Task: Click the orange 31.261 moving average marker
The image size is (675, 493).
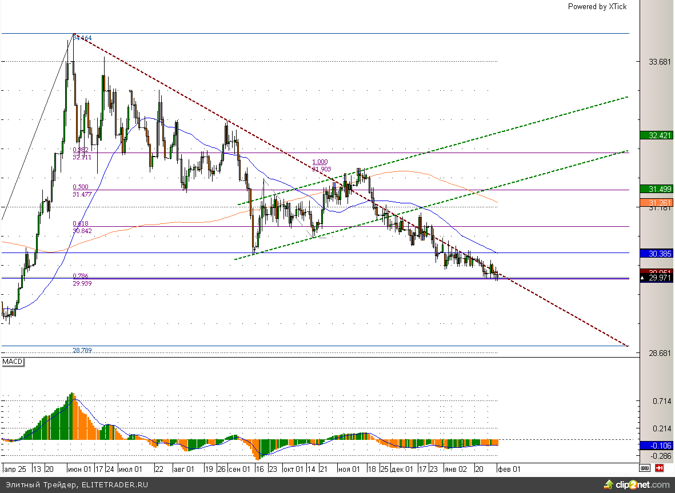Action: coord(656,203)
